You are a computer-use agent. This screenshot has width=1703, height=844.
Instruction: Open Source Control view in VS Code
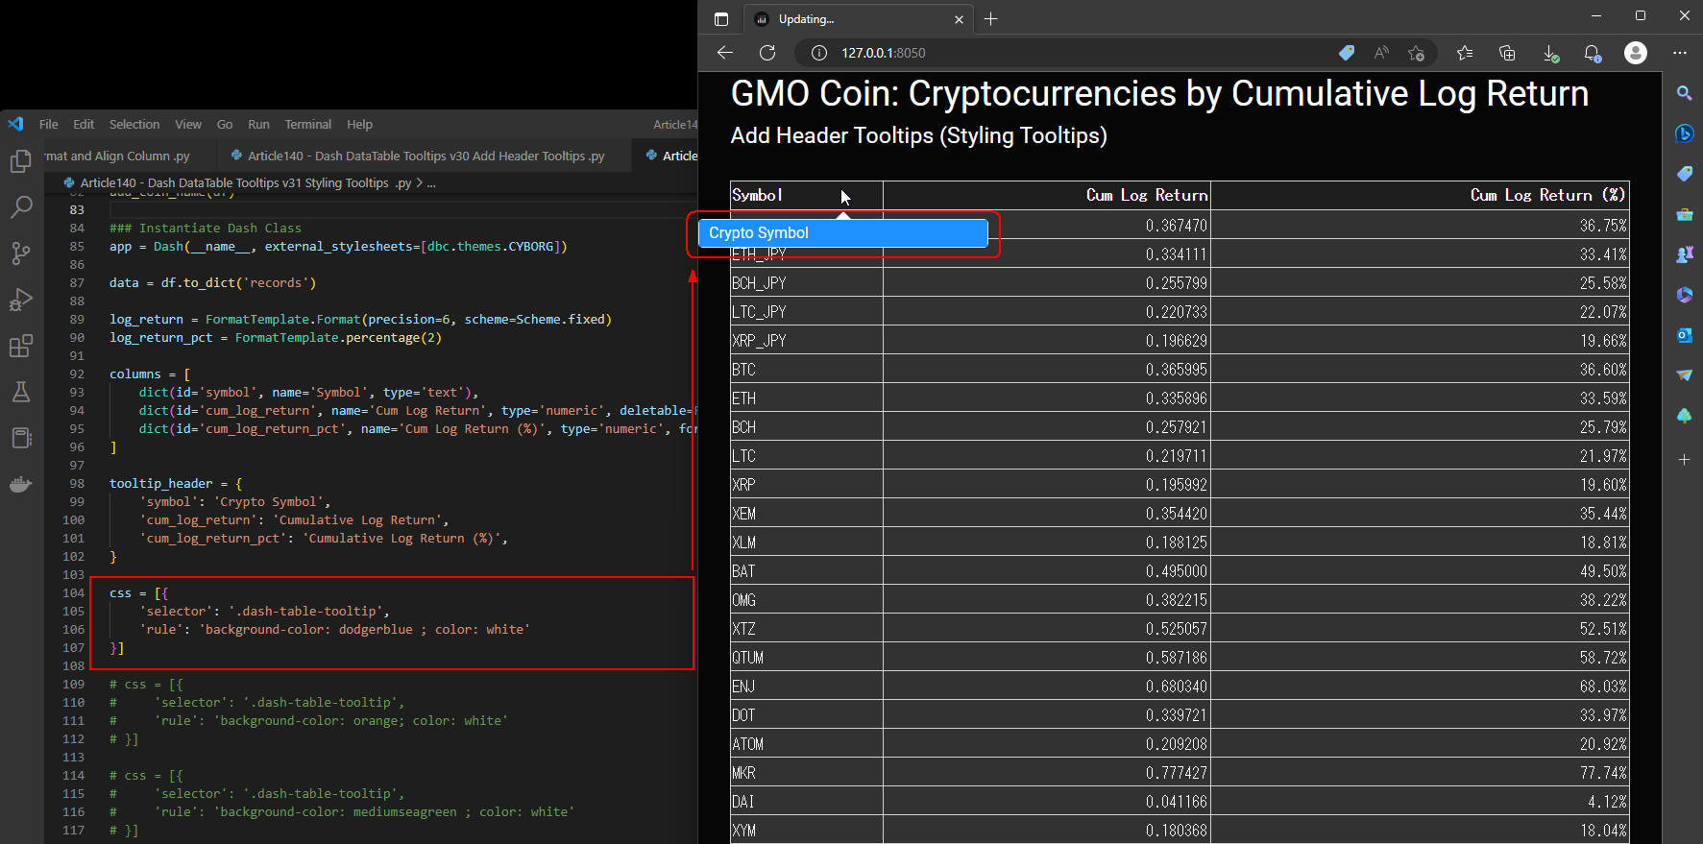[20, 253]
